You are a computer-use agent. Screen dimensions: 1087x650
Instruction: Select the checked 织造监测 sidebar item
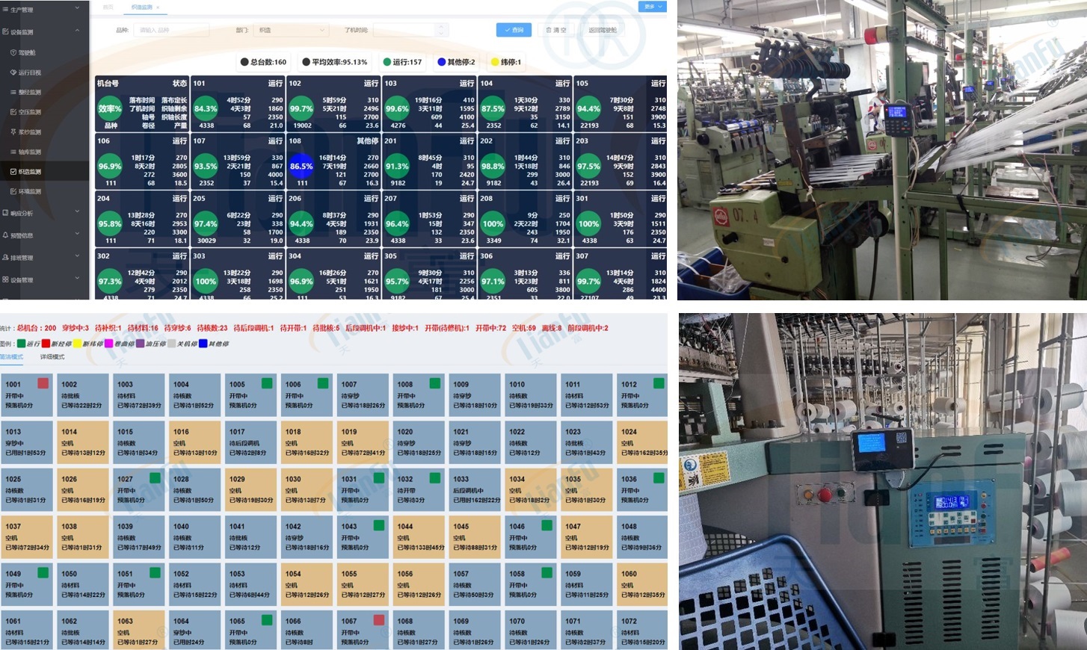point(30,172)
